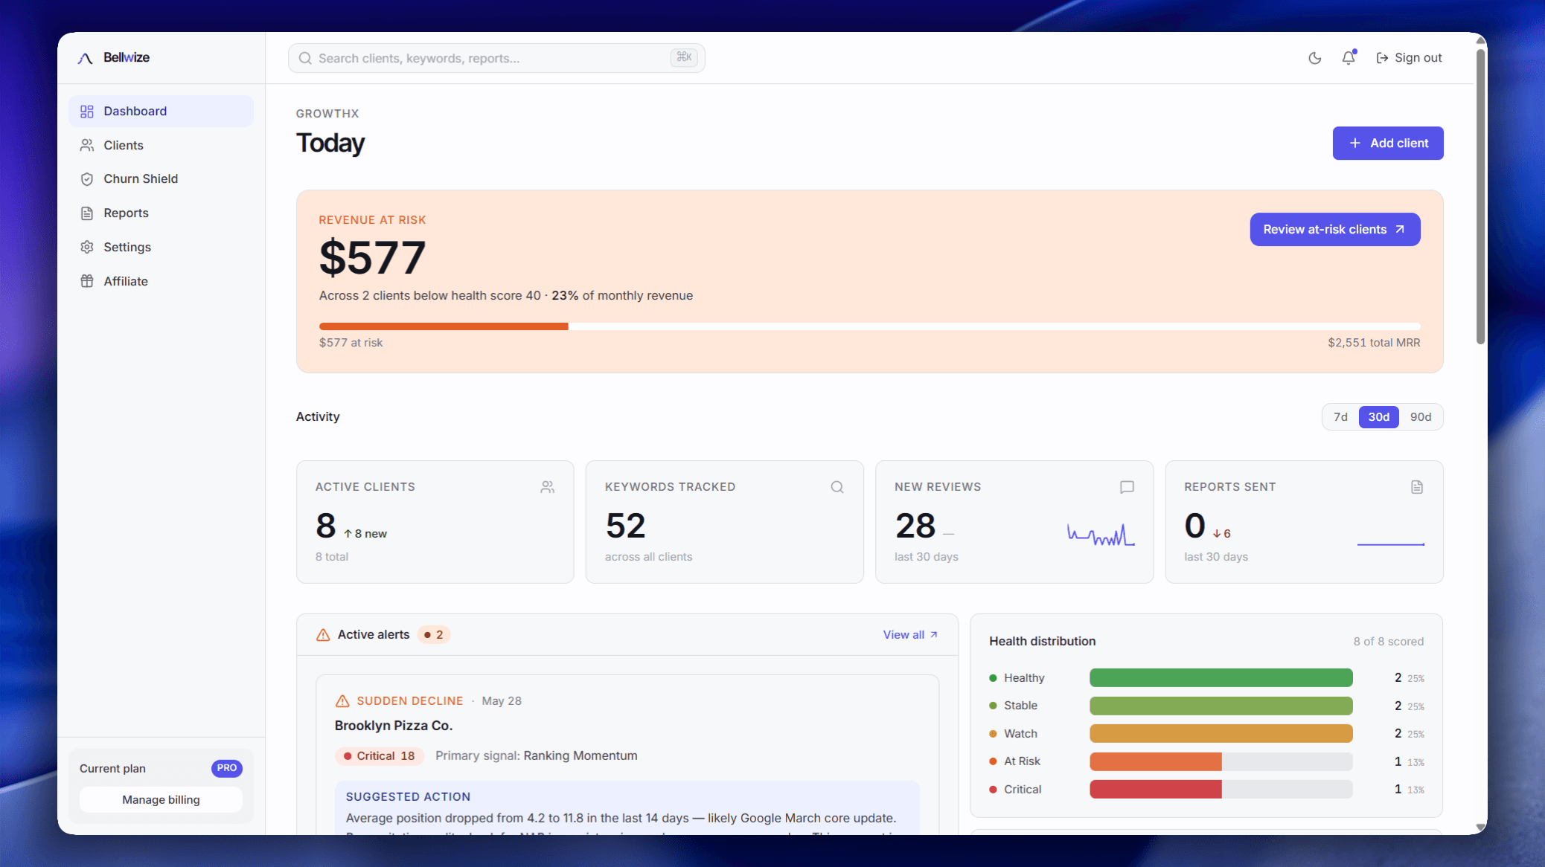
Task: Click the Bellwize logo icon
Action: [x=86, y=58]
